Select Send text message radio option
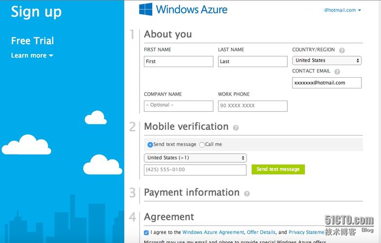Image resolution: width=381 pixels, height=243 pixels. pyautogui.click(x=150, y=145)
